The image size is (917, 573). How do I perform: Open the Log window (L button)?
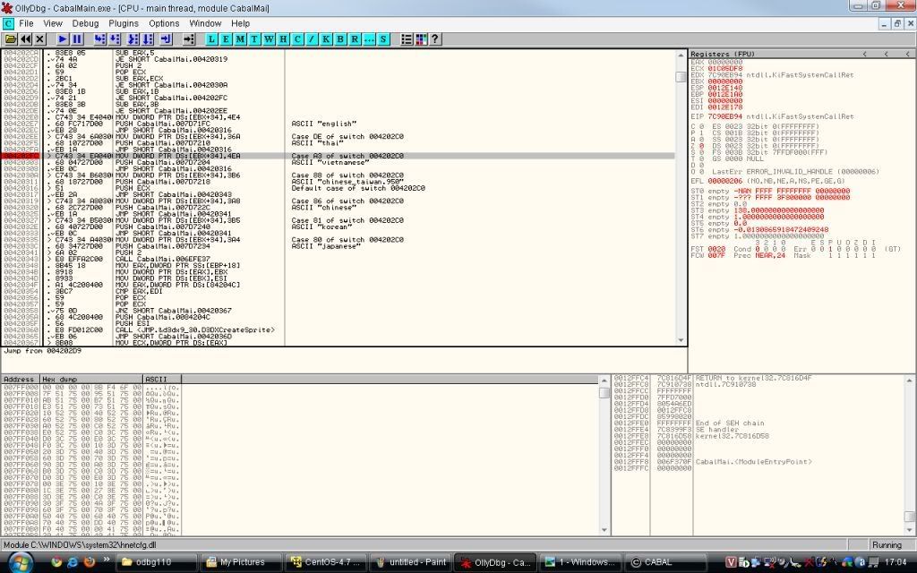(213, 39)
